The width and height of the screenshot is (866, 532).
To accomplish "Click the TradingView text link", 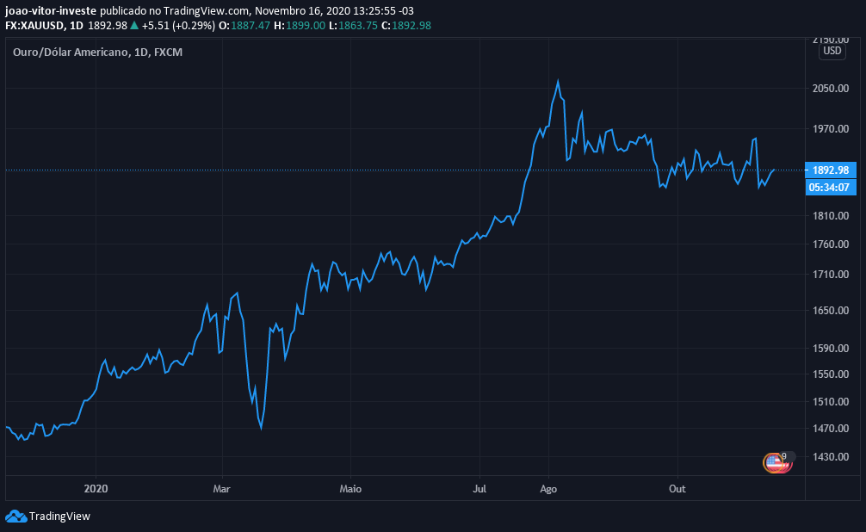I will click(59, 516).
